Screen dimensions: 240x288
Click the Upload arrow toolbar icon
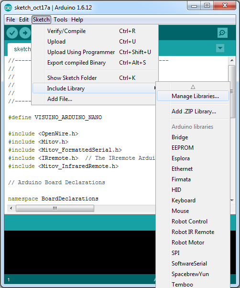tap(25, 33)
